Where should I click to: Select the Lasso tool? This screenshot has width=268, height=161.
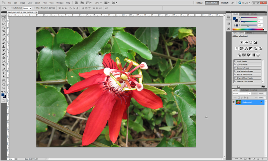click(4, 24)
